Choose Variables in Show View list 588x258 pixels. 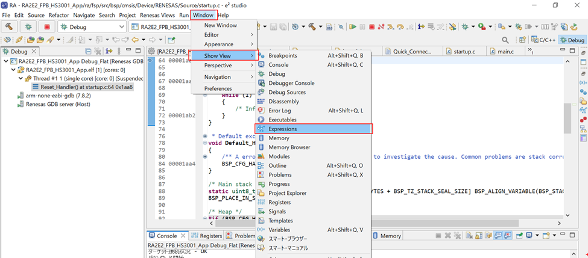click(313, 230)
